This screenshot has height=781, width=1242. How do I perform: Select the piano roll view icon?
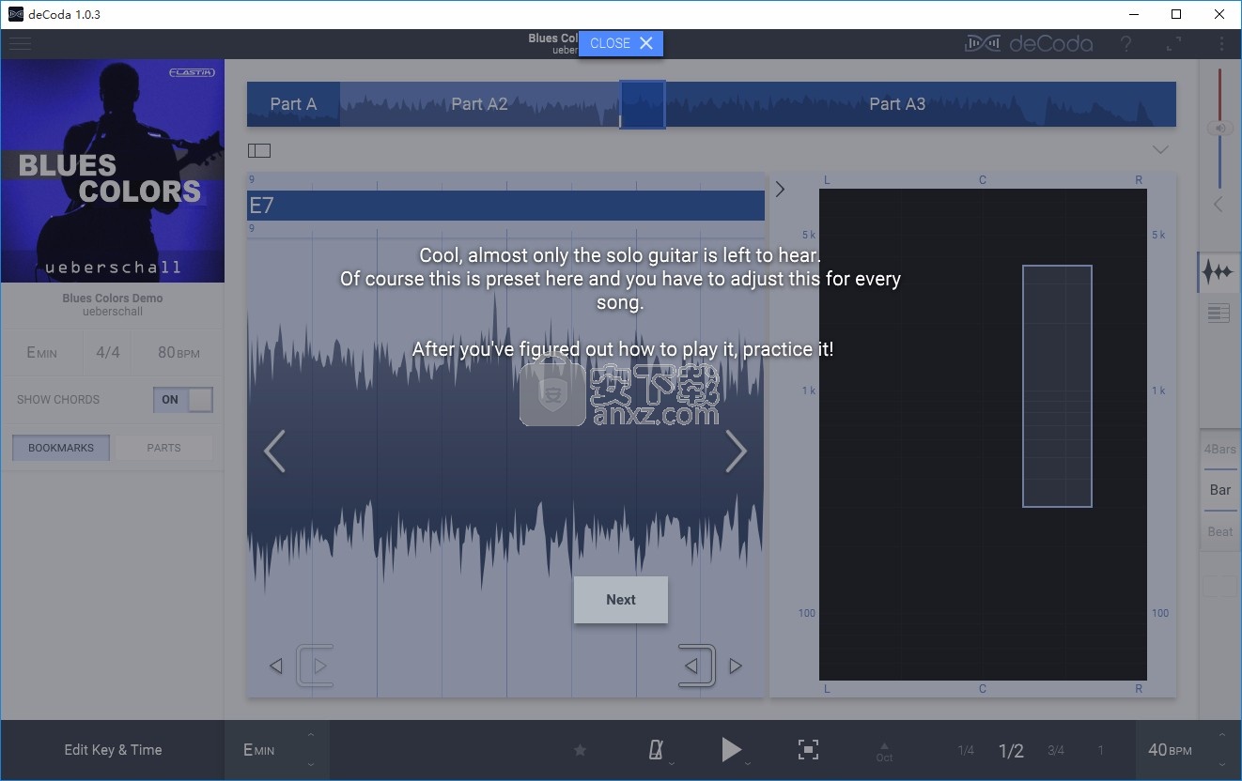pyautogui.click(x=1219, y=314)
